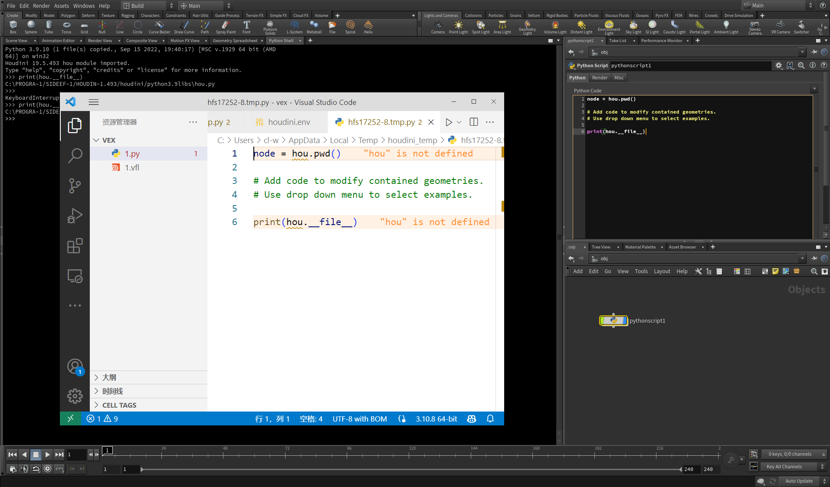Image resolution: width=830 pixels, height=487 pixels.
Task: Select the Platonic Solids tool
Action: pos(270,27)
